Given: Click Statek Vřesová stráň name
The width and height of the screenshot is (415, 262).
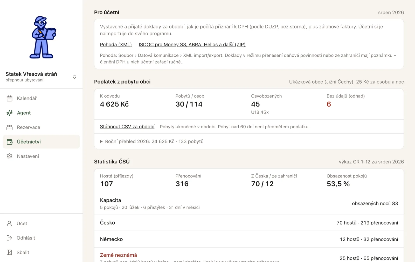Looking at the screenshot, I should (x=31, y=74).
